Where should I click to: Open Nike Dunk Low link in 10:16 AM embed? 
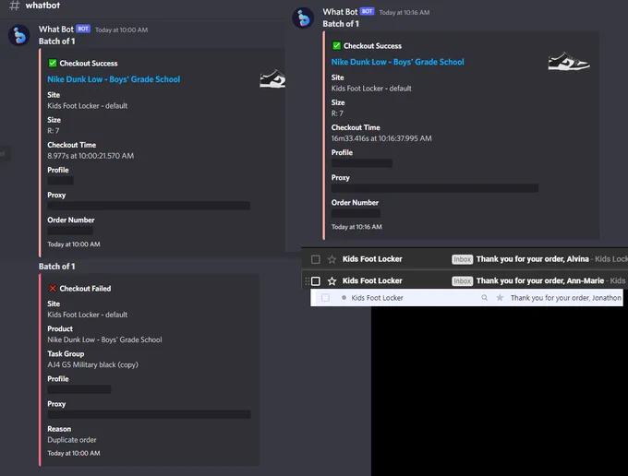pos(398,62)
